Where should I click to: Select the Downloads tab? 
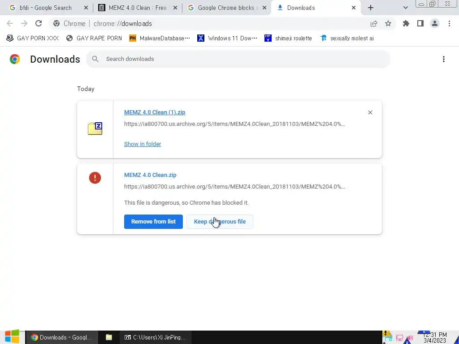pos(316,8)
